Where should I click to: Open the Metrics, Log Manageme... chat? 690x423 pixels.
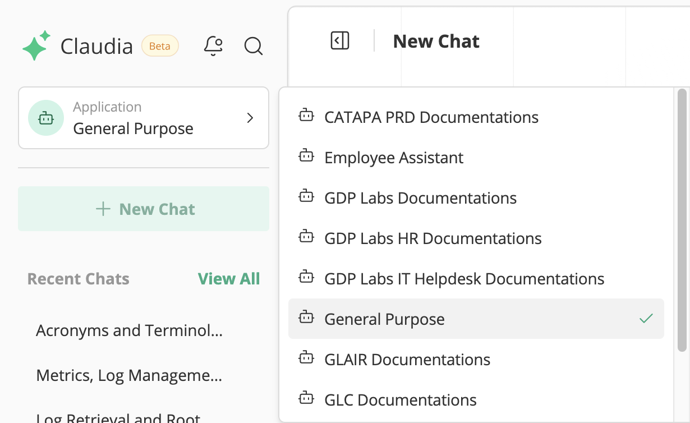pyautogui.click(x=129, y=375)
